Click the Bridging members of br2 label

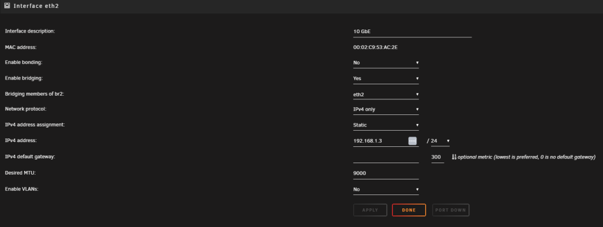34,94
